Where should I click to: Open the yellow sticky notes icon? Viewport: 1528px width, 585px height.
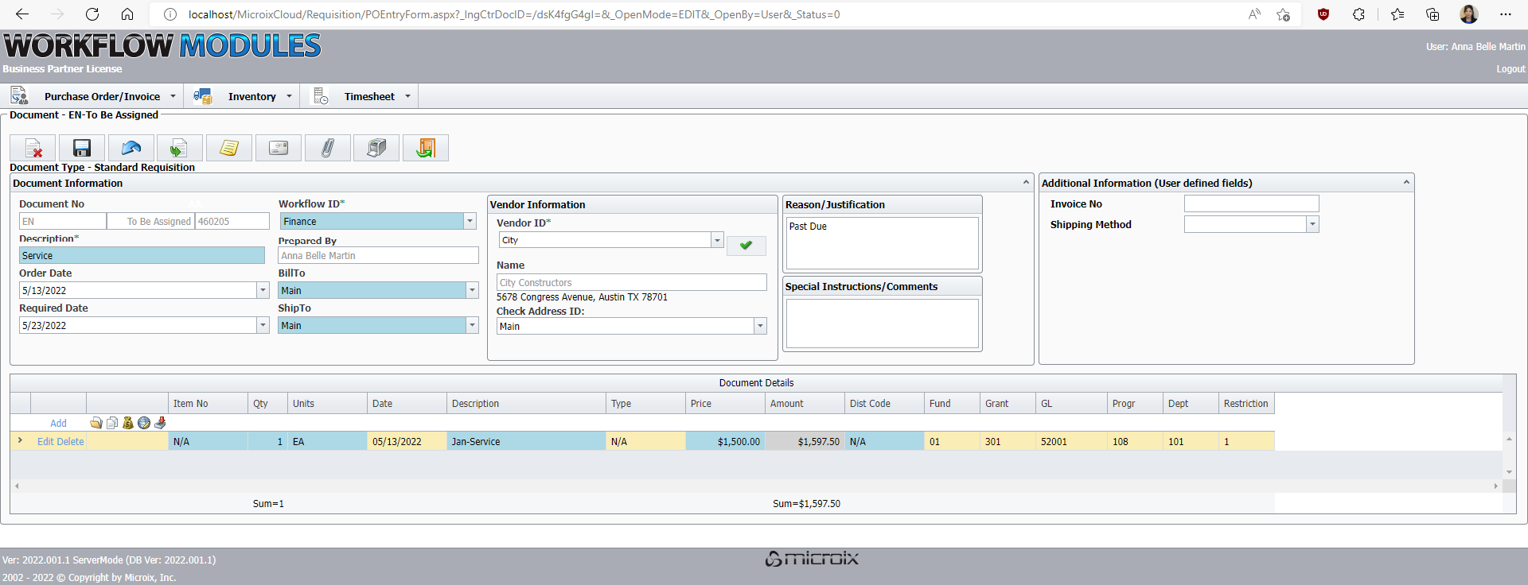pyautogui.click(x=229, y=148)
